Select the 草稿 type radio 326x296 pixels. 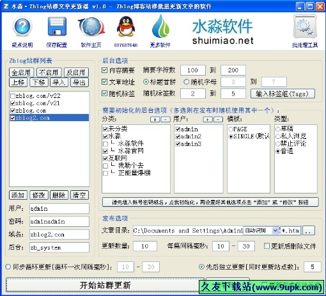pos(277,129)
